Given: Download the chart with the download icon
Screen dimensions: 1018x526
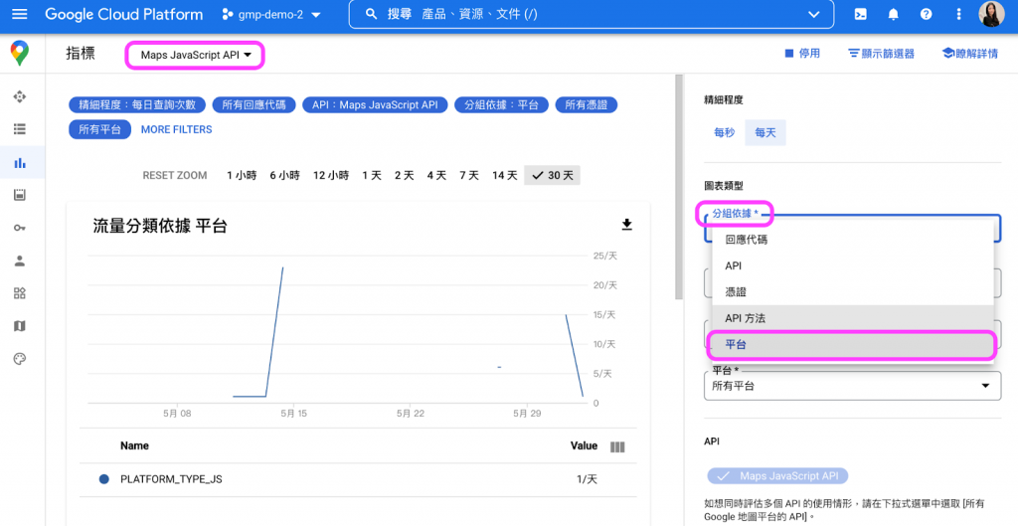Looking at the screenshot, I should tap(626, 225).
